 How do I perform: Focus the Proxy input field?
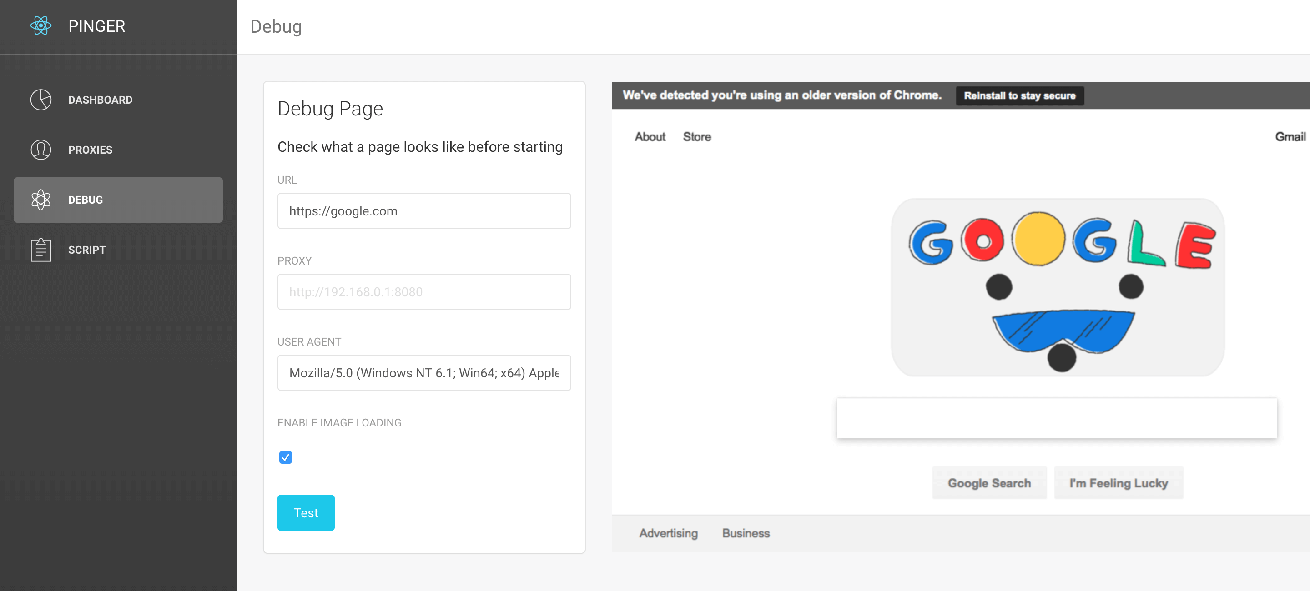coord(423,292)
